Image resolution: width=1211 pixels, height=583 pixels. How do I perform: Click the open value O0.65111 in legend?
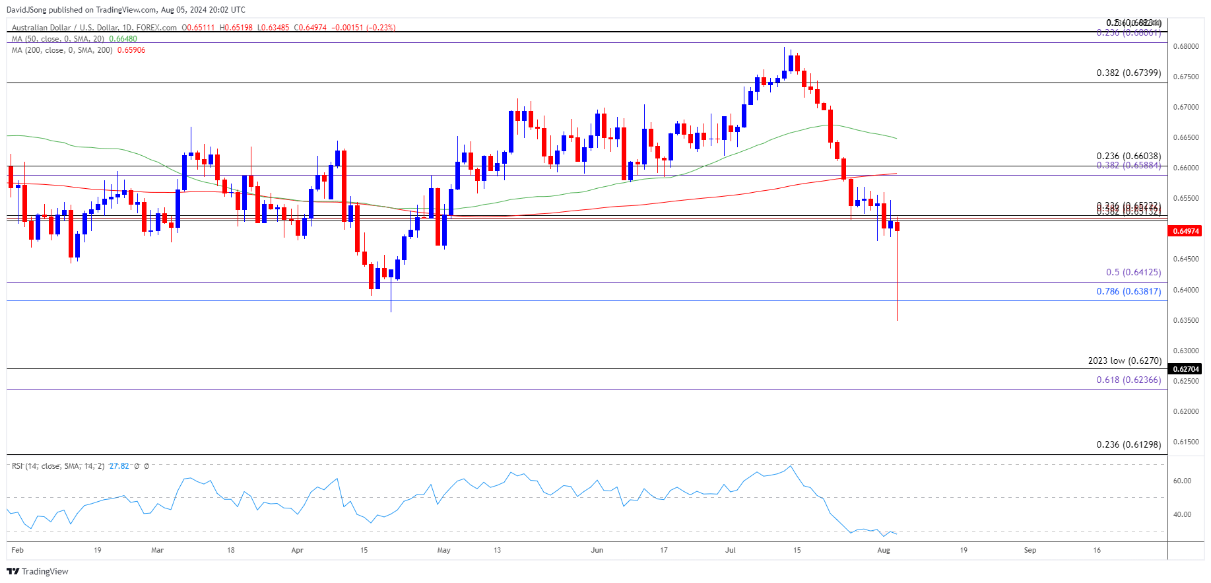198,28
